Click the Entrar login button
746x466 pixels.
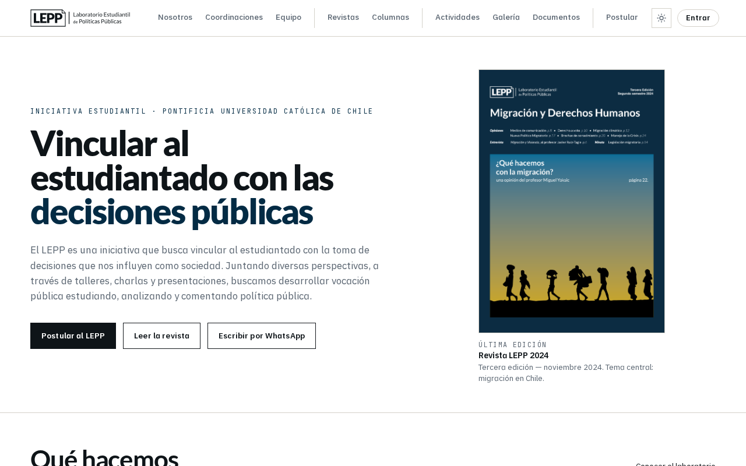click(x=698, y=18)
